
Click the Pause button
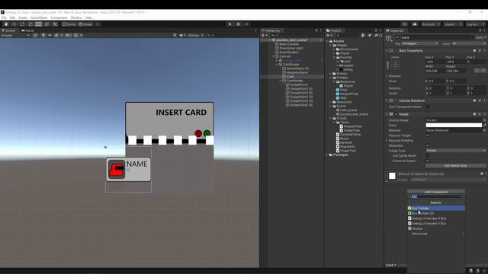[x=239, y=24]
